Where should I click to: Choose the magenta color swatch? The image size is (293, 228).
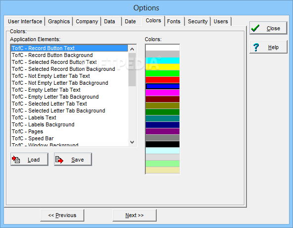point(163,93)
